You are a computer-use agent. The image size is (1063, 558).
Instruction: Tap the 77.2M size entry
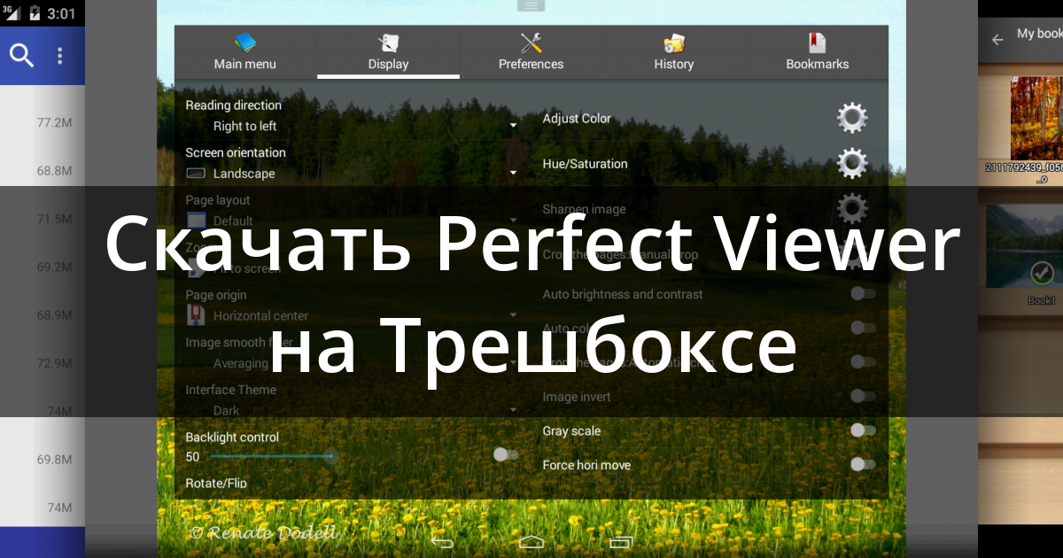click(54, 121)
